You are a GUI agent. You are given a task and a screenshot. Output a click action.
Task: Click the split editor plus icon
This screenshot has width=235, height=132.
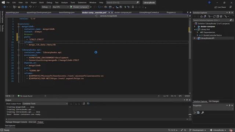pyautogui.click(x=190, y=16)
